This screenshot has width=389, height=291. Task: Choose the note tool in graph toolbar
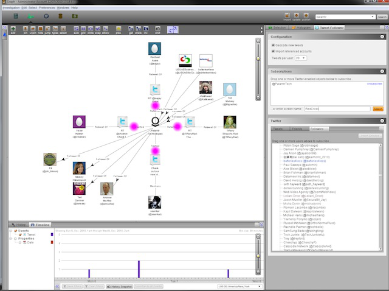click(x=41, y=29)
